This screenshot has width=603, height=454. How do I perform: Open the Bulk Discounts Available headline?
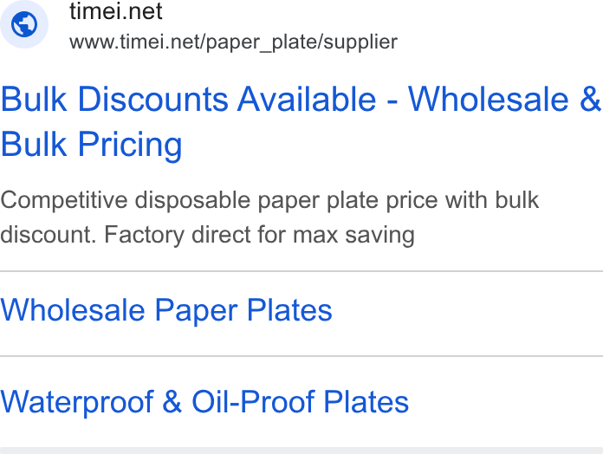coord(301,121)
